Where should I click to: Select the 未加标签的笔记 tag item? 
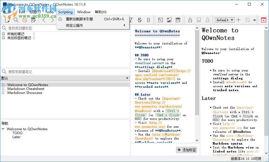pos(19,38)
